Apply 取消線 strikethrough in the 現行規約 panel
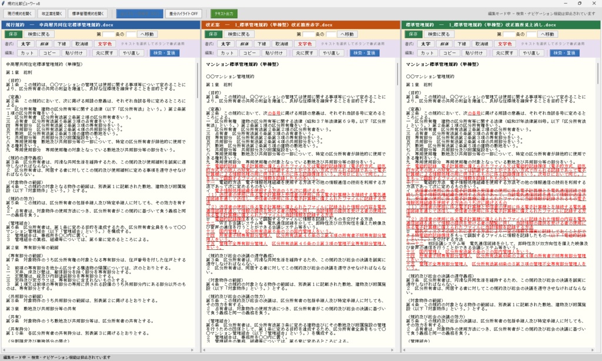Screen dimensions: 602x361 [x=82, y=44]
